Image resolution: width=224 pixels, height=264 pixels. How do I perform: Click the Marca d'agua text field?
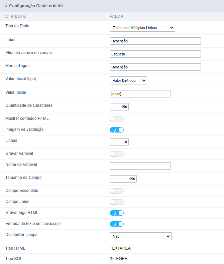(x=155, y=67)
